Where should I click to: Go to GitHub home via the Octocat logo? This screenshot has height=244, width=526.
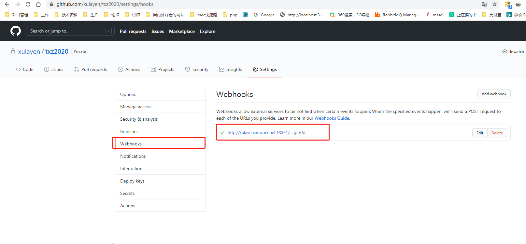(16, 31)
